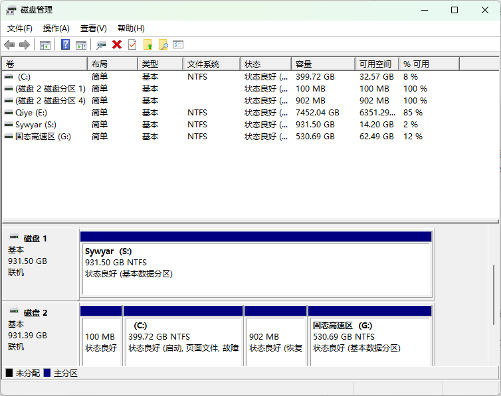The image size is (501, 396).
Task: Sort by the 文件系统 column header
Action: coord(211,64)
